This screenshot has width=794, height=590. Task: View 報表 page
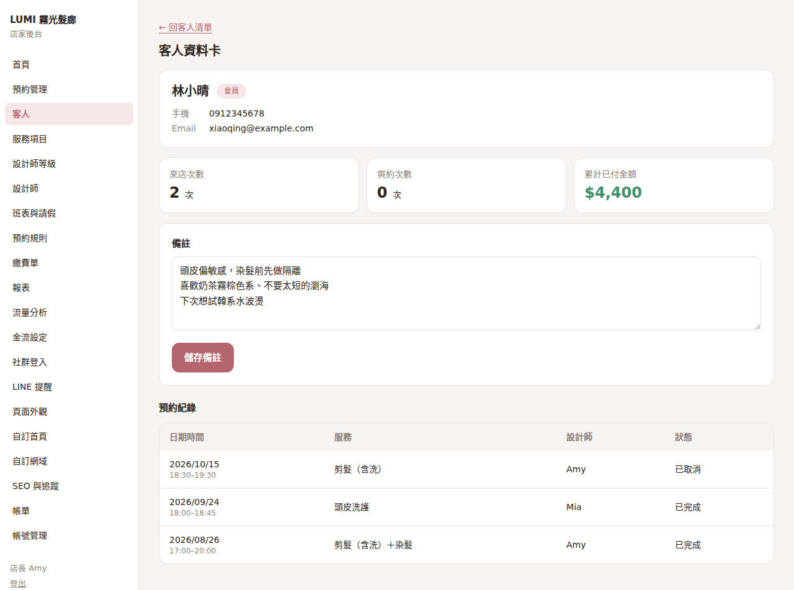[69, 288]
